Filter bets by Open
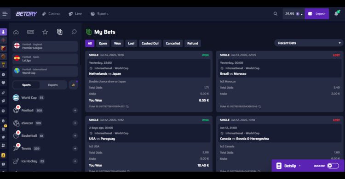 pyautogui.click(x=103, y=44)
